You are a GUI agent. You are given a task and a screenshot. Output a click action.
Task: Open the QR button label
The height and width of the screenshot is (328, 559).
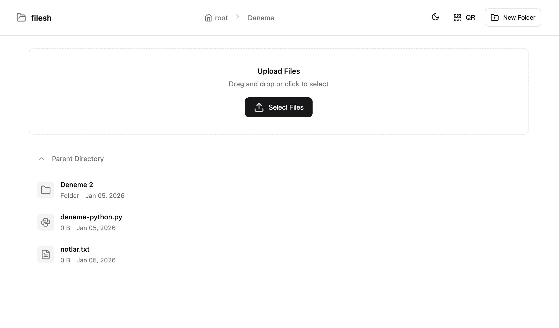point(471,18)
